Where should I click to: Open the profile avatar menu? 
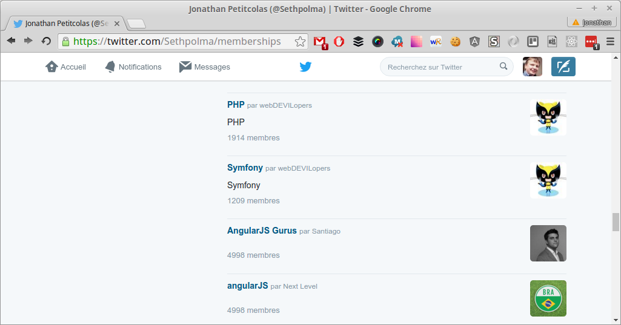pyautogui.click(x=533, y=67)
